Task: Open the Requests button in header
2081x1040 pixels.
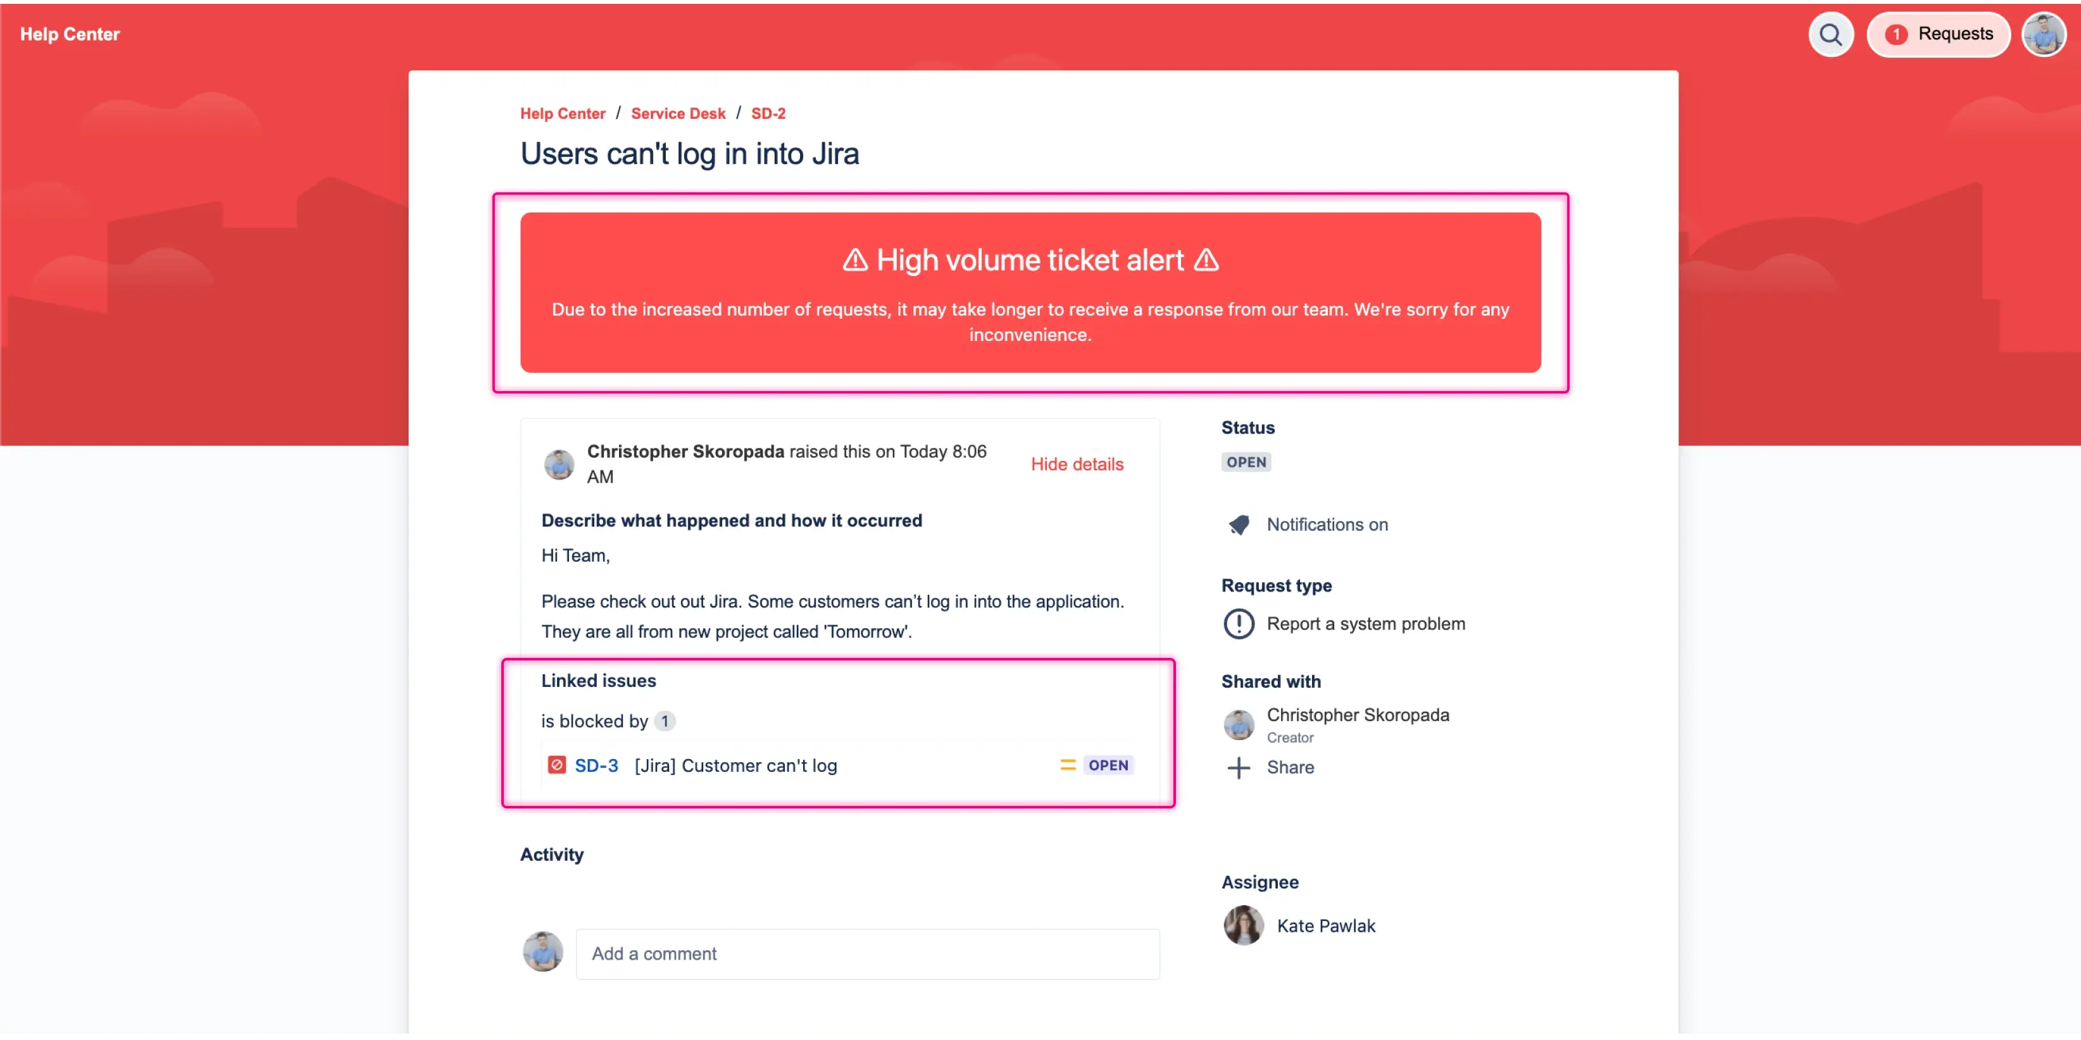Action: [x=1938, y=35]
